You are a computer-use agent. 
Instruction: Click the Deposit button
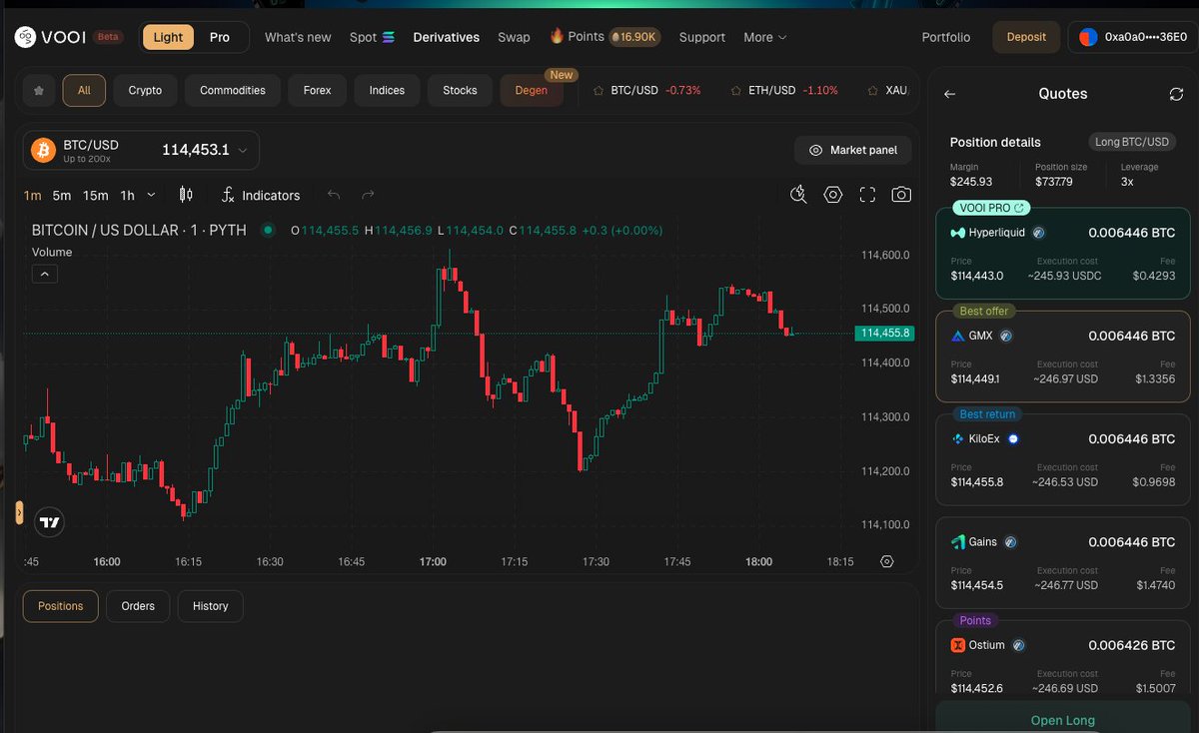tap(1026, 37)
